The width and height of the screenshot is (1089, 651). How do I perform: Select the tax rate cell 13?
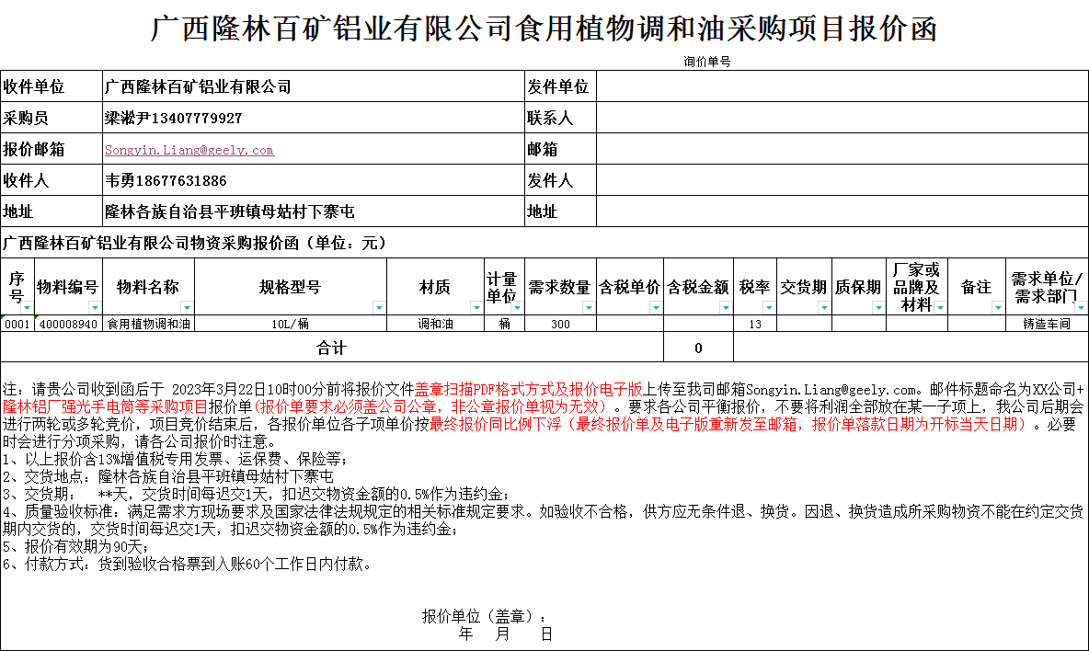point(755,324)
